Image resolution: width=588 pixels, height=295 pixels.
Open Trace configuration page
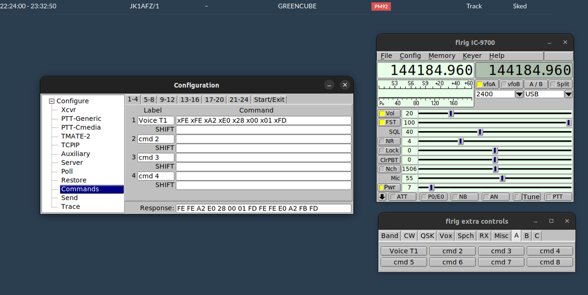pyautogui.click(x=71, y=206)
